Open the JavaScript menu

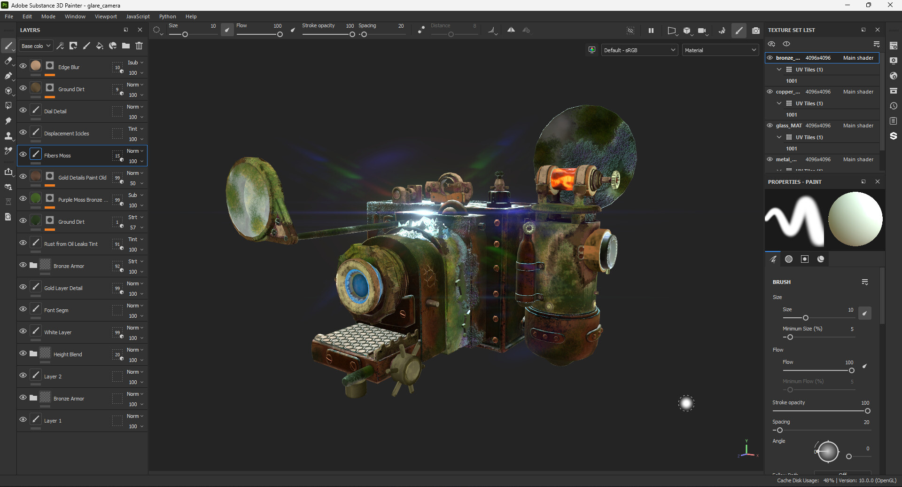[138, 16]
